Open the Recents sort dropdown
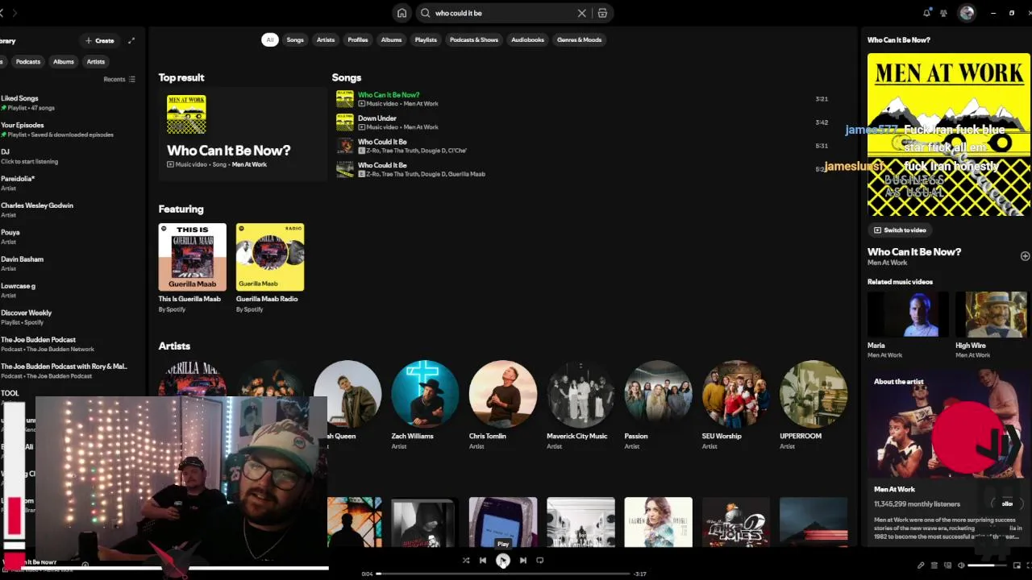This screenshot has width=1032, height=580. pos(119,79)
